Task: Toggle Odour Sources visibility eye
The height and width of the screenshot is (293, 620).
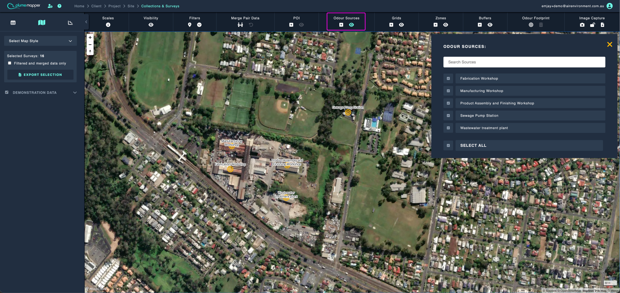Action: coord(352,25)
